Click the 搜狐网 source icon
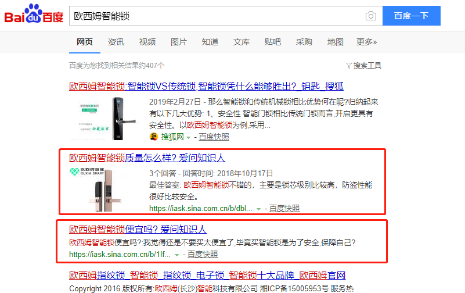The image size is (465, 293). pos(154,137)
